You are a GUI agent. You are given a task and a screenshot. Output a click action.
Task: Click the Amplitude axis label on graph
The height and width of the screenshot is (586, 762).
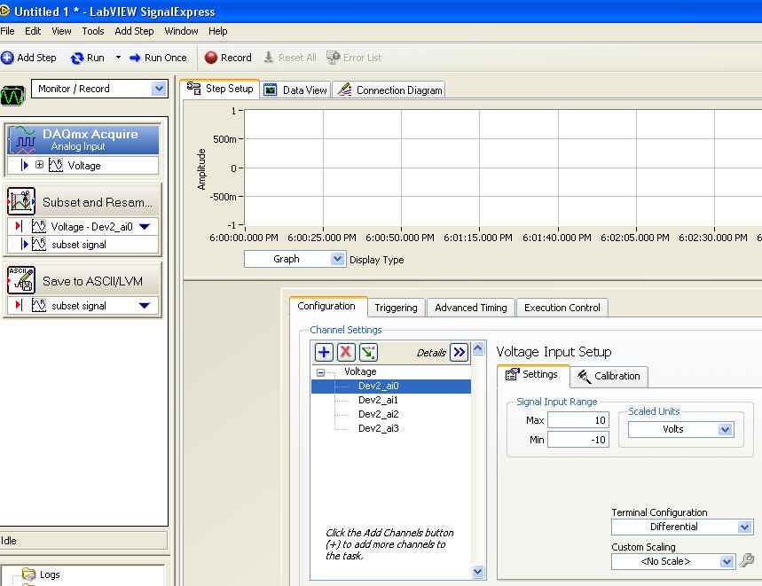pyautogui.click(x=201, y=169)
